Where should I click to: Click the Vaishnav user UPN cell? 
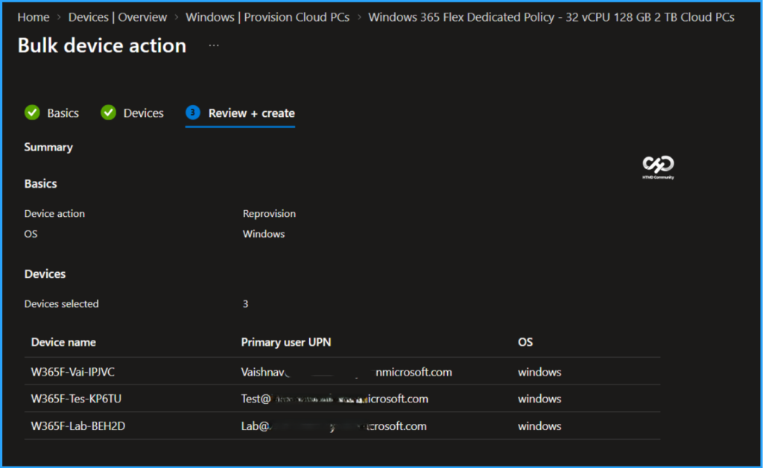[x=346, y=372]
